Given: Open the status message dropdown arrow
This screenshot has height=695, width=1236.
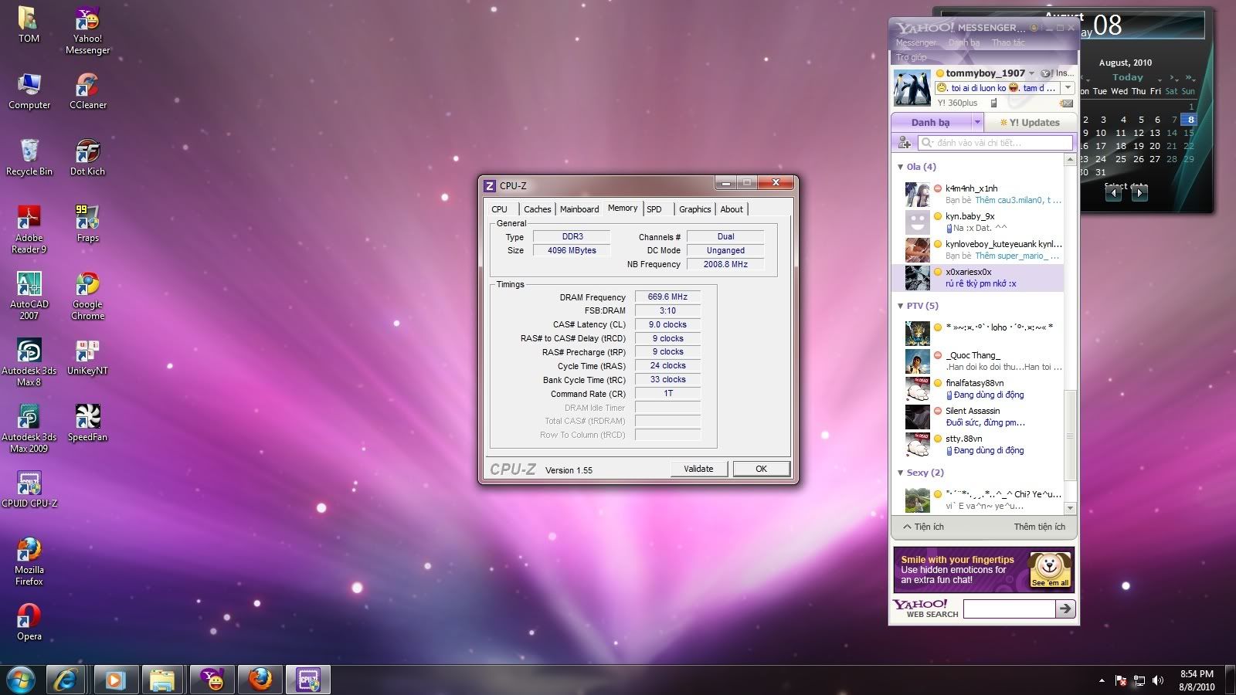Looking at the screenshot, I should coord(1068,88).
